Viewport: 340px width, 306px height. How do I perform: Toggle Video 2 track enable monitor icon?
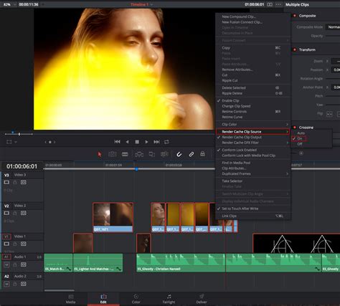tap(6, 213)
